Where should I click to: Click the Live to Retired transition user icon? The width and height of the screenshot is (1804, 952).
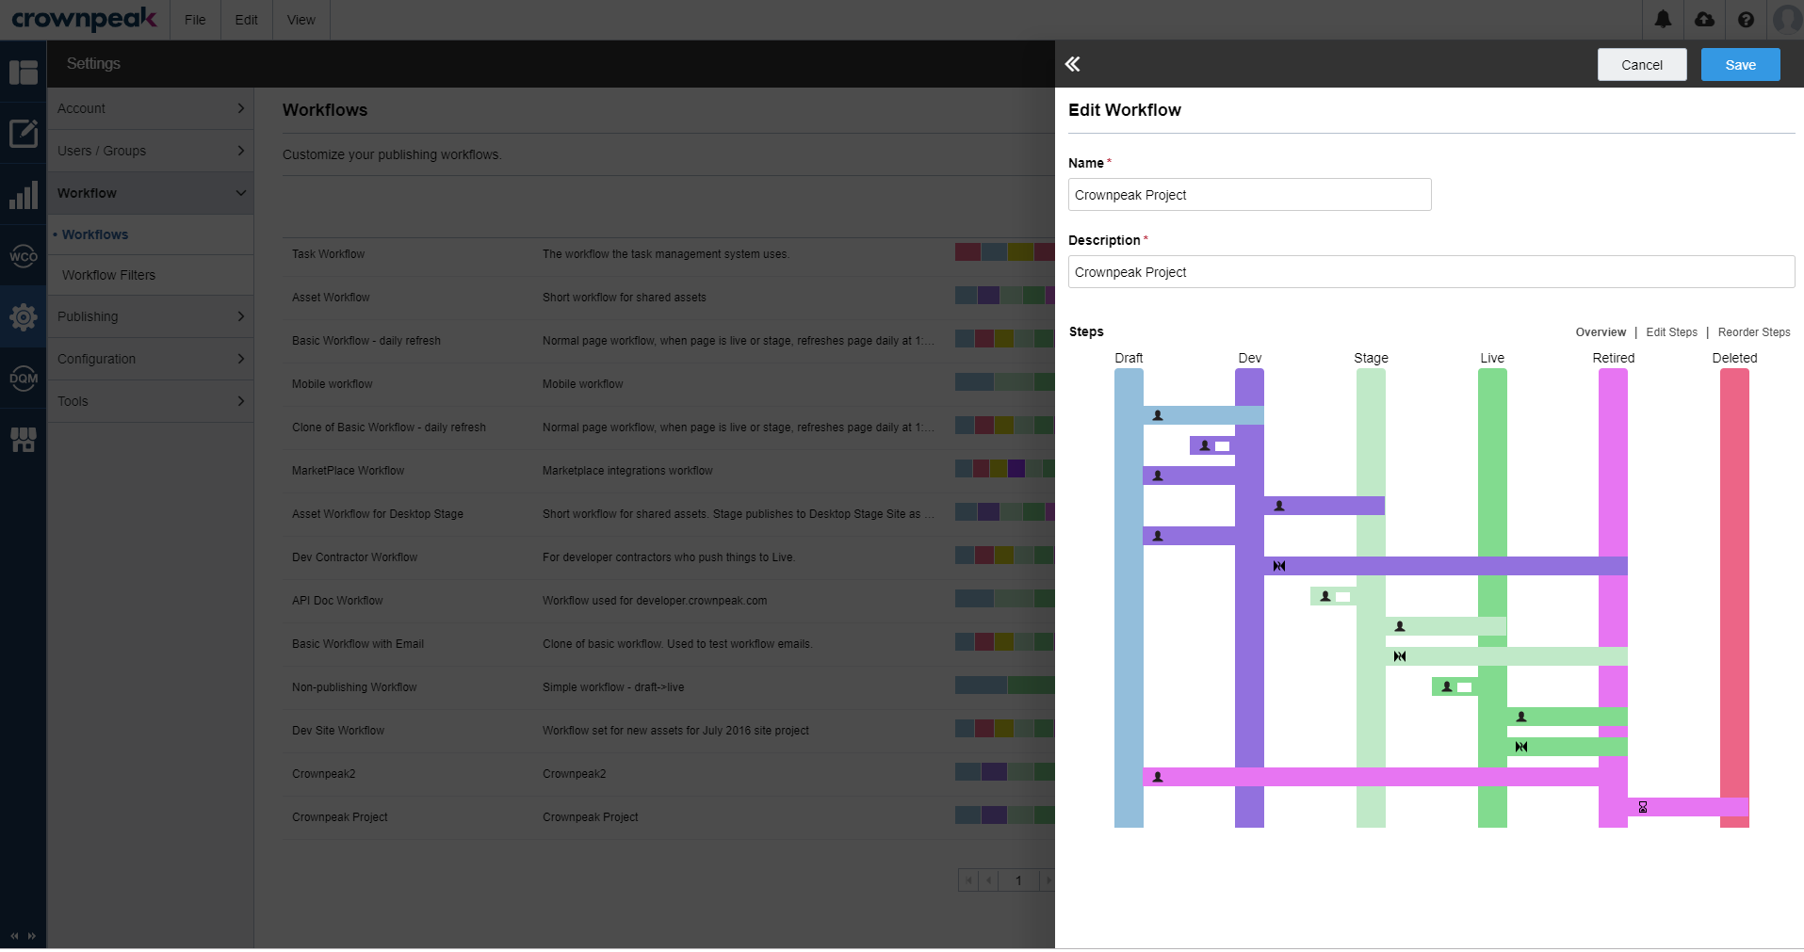pyautogui.click(x=1521, y=717)
